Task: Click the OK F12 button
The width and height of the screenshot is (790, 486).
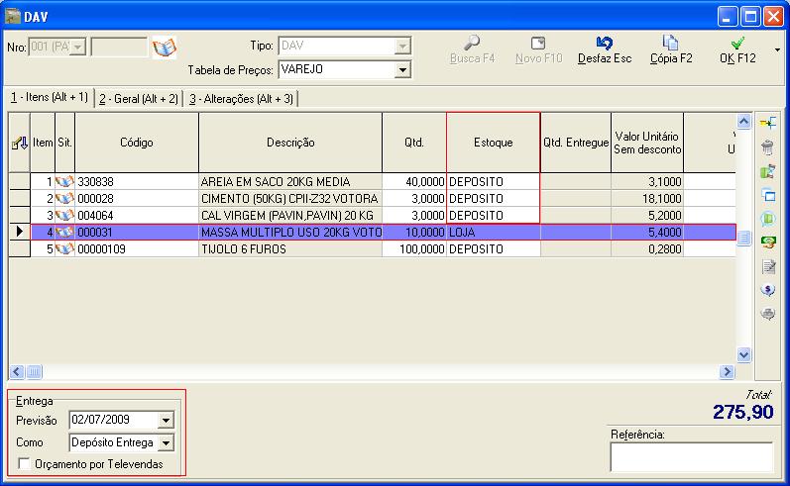Action: point(737,50)
